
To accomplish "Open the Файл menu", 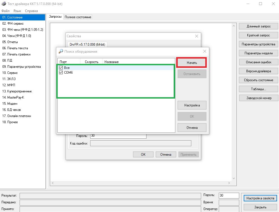I will pos(5,11).
